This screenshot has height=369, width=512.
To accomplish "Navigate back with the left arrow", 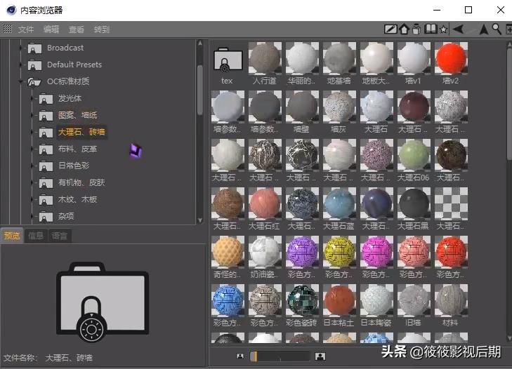I will 458,29.
